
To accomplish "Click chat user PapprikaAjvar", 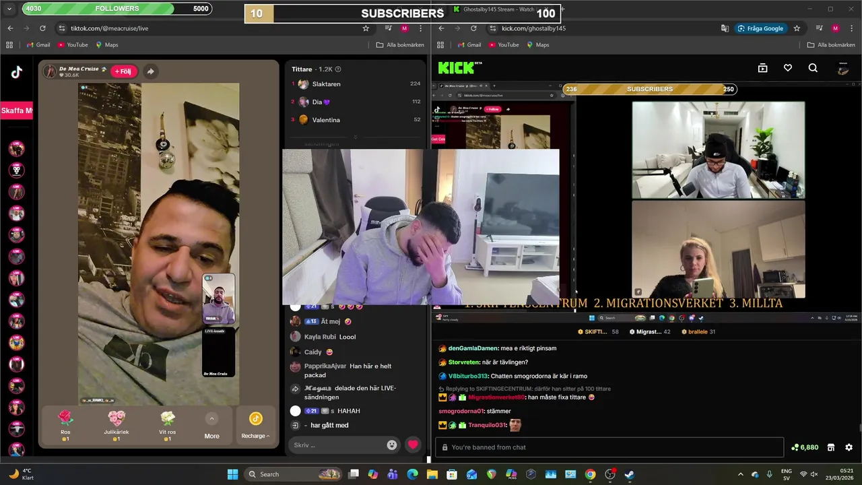I will (x=325, y=366).
